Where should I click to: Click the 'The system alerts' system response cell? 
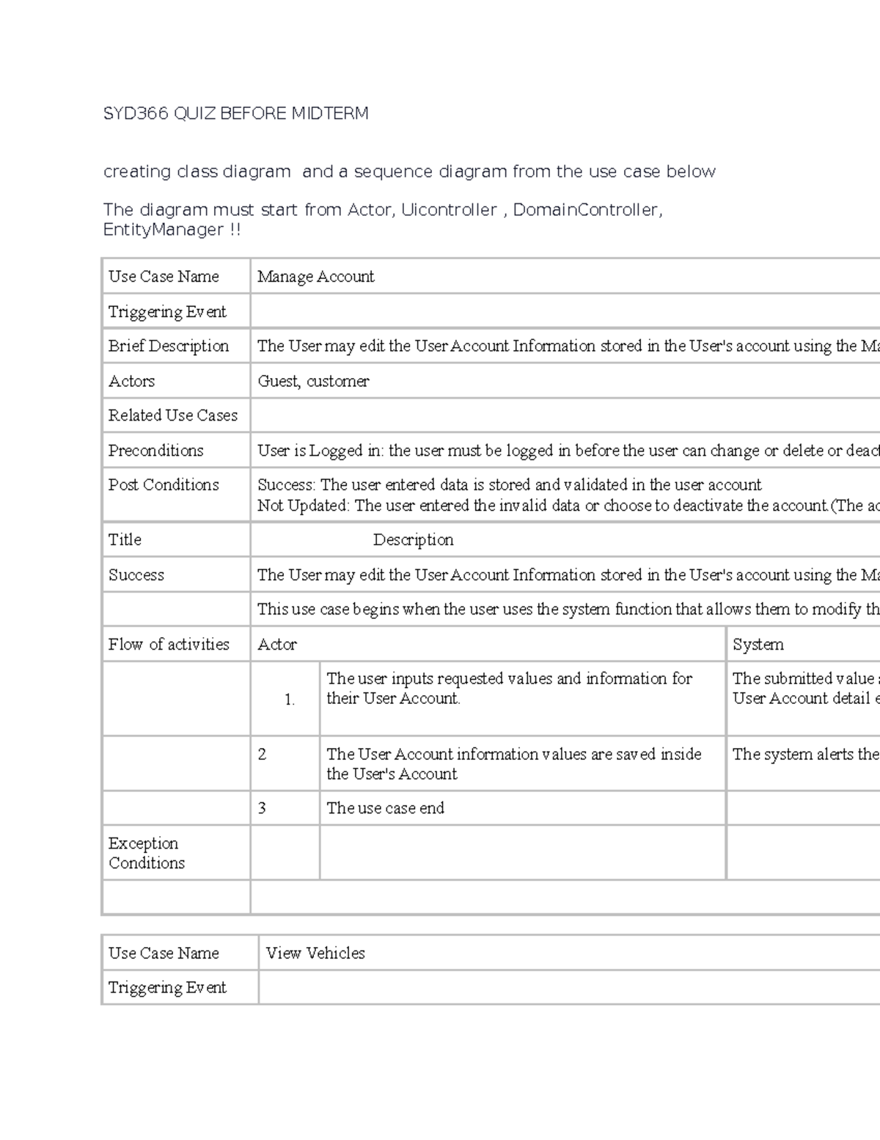tap(804, 755)
